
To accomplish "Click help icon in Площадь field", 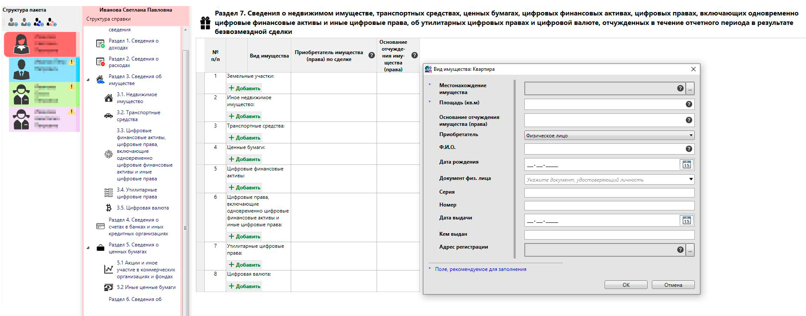I will 689,104.
